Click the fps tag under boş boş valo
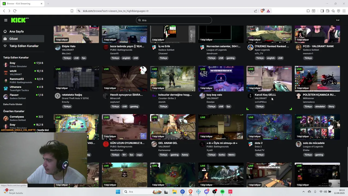The height and width of the screenshot is (196, 348). coord(228,106)
